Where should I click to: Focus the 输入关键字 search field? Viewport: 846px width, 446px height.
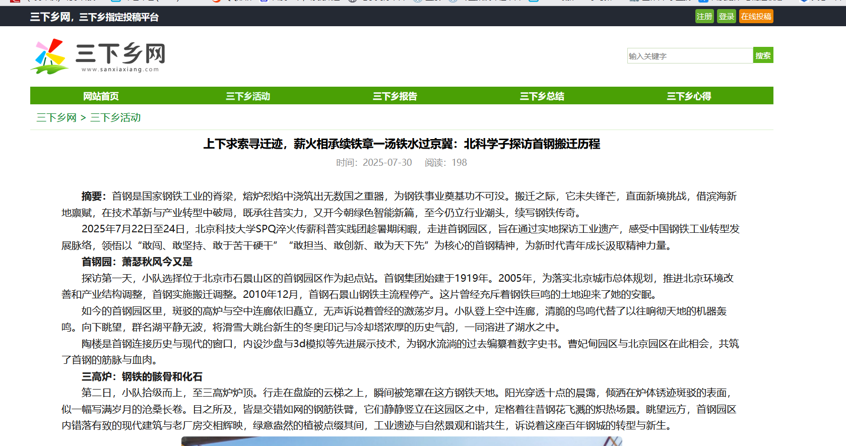[x=690, y=56]
